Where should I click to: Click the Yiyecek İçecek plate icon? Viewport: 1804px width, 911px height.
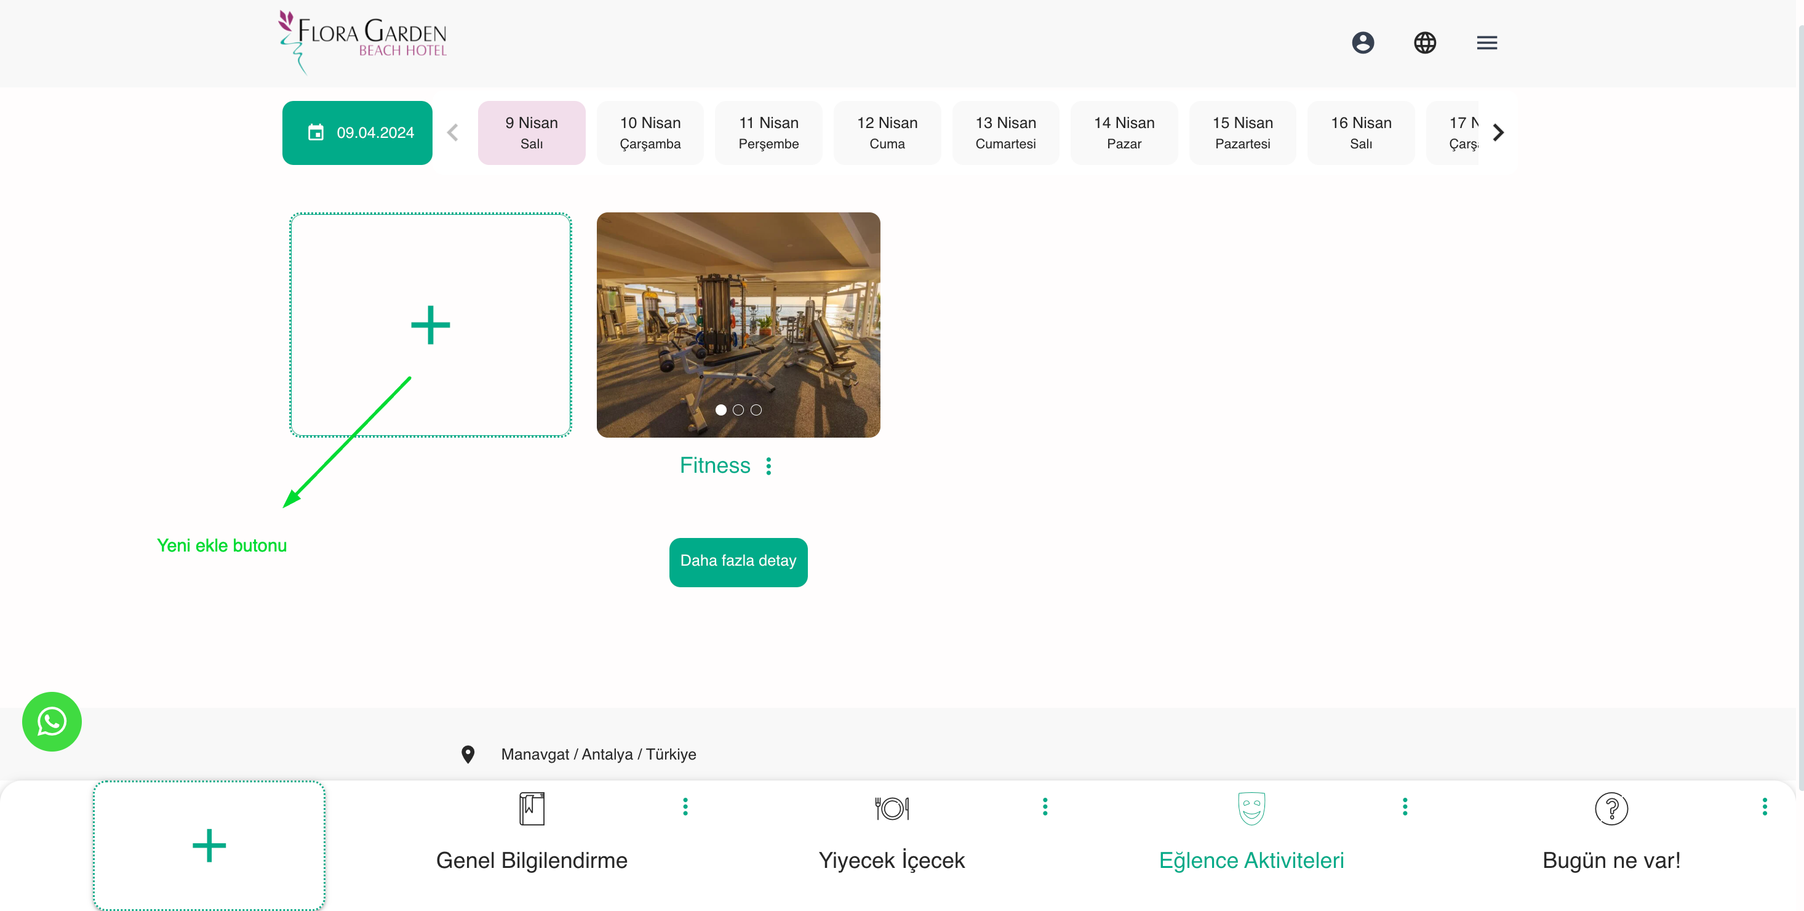tap(892, 808)
